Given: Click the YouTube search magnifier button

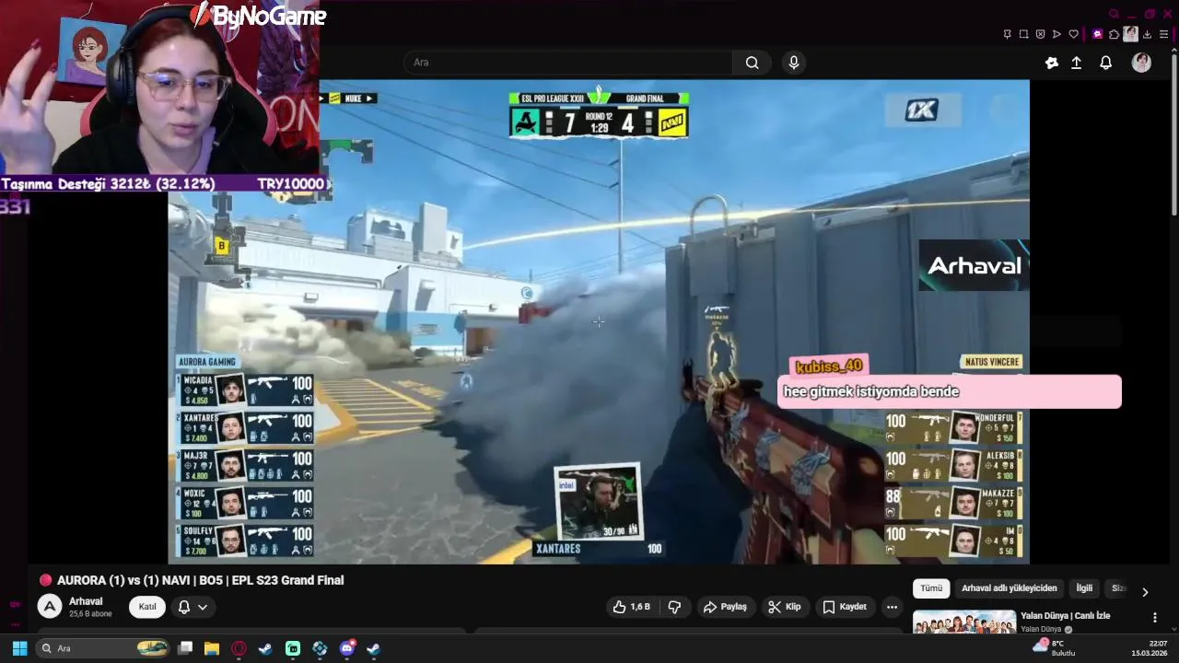Looking at the screenshot, I should [753, 63].
